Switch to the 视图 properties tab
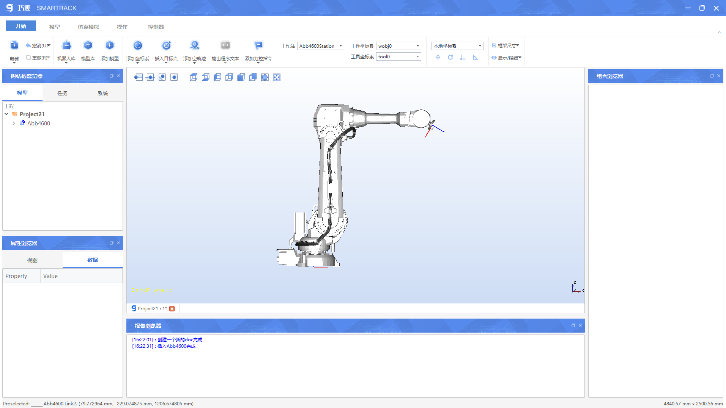This screenshot has height=408, width=726. (x=32, y=260)
